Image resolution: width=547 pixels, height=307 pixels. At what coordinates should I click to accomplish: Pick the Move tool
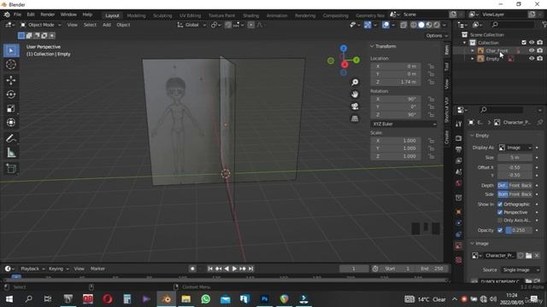coord(11,80)
